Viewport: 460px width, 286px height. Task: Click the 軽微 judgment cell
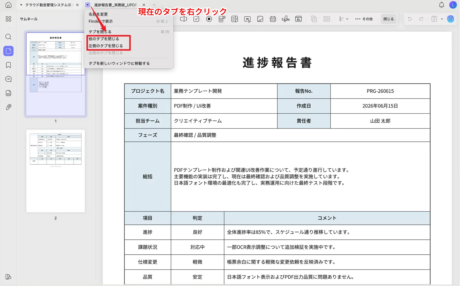click(197, 262)
